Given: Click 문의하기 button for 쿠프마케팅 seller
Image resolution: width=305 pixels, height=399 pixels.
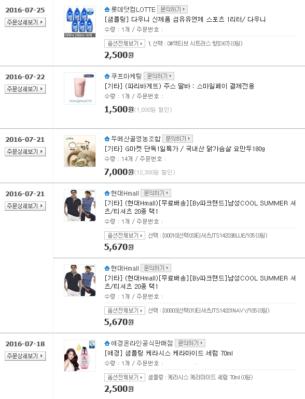Looking at the screenshot, I should [x=159, y=76].
